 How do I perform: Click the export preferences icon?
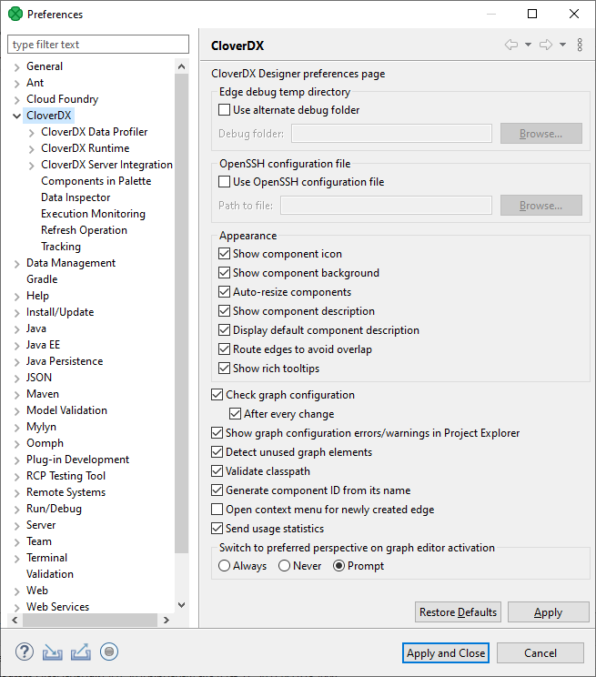click(81, 652)
